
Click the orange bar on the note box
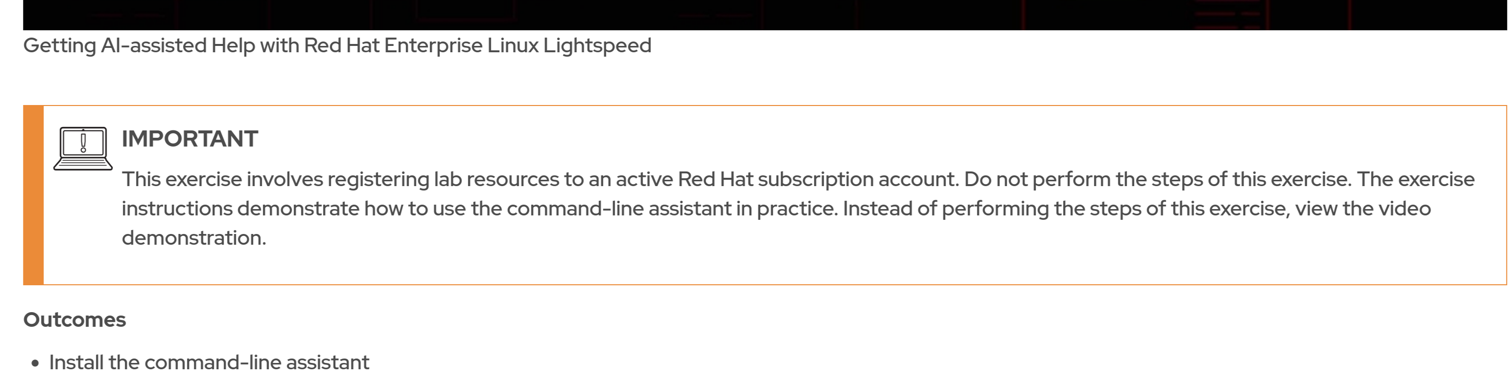coord(33,195)
